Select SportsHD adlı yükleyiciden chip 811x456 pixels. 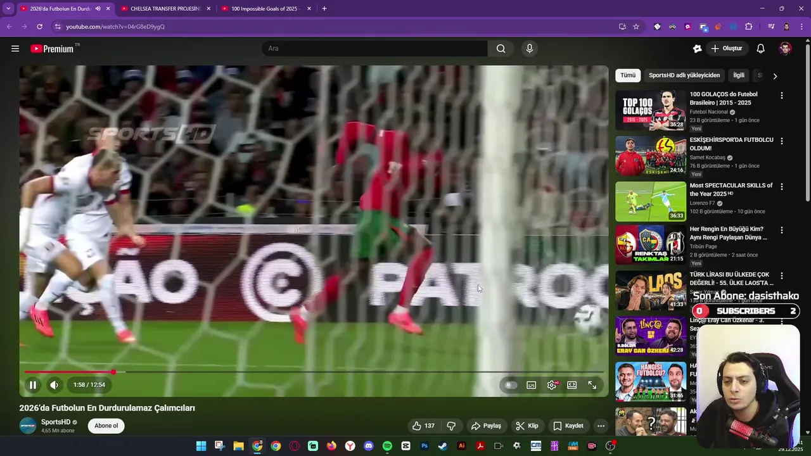[684, 75]
